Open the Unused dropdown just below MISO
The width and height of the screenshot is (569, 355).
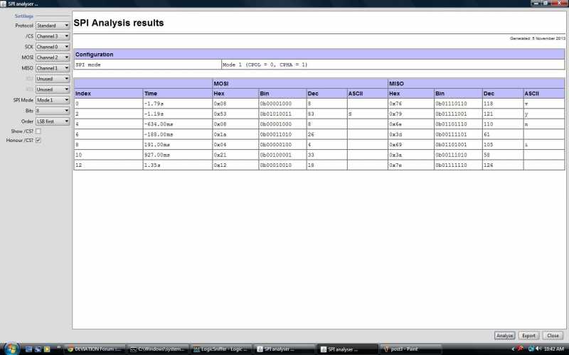53,79
